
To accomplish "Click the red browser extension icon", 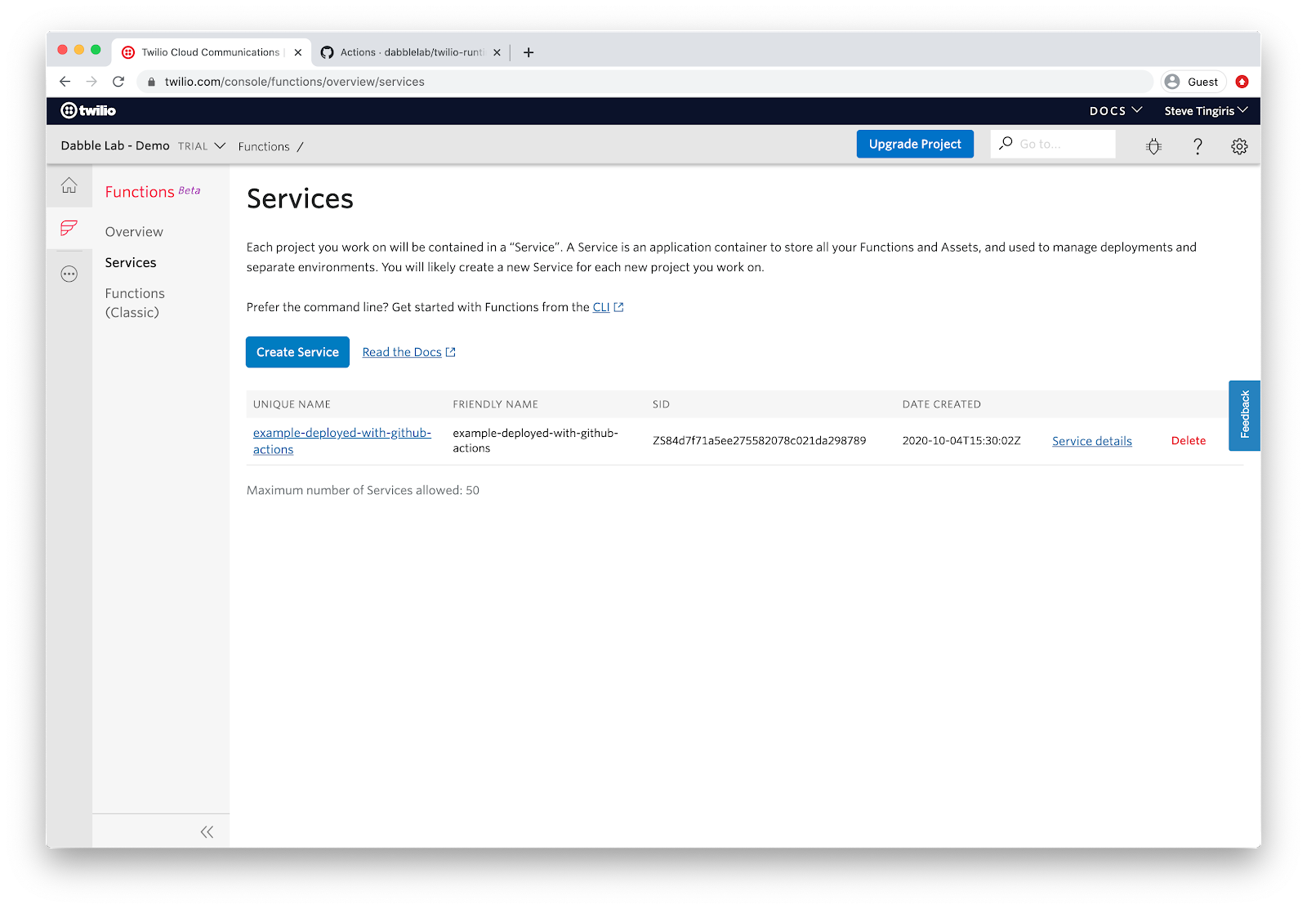I will (x=1242, y=82).
